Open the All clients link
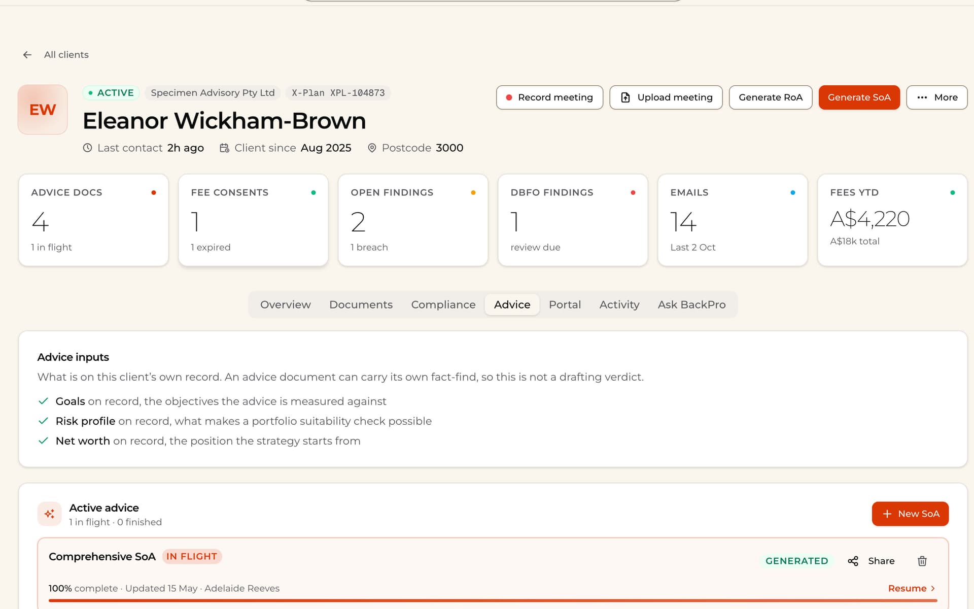Screen dimensions: 974x609 tap(66, 55)
